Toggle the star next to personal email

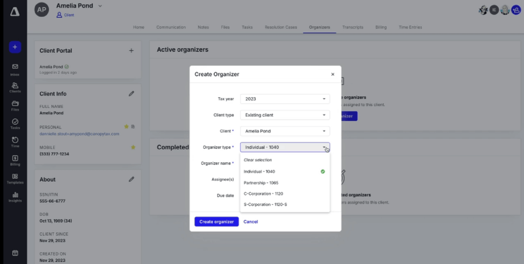coord(126,126)
